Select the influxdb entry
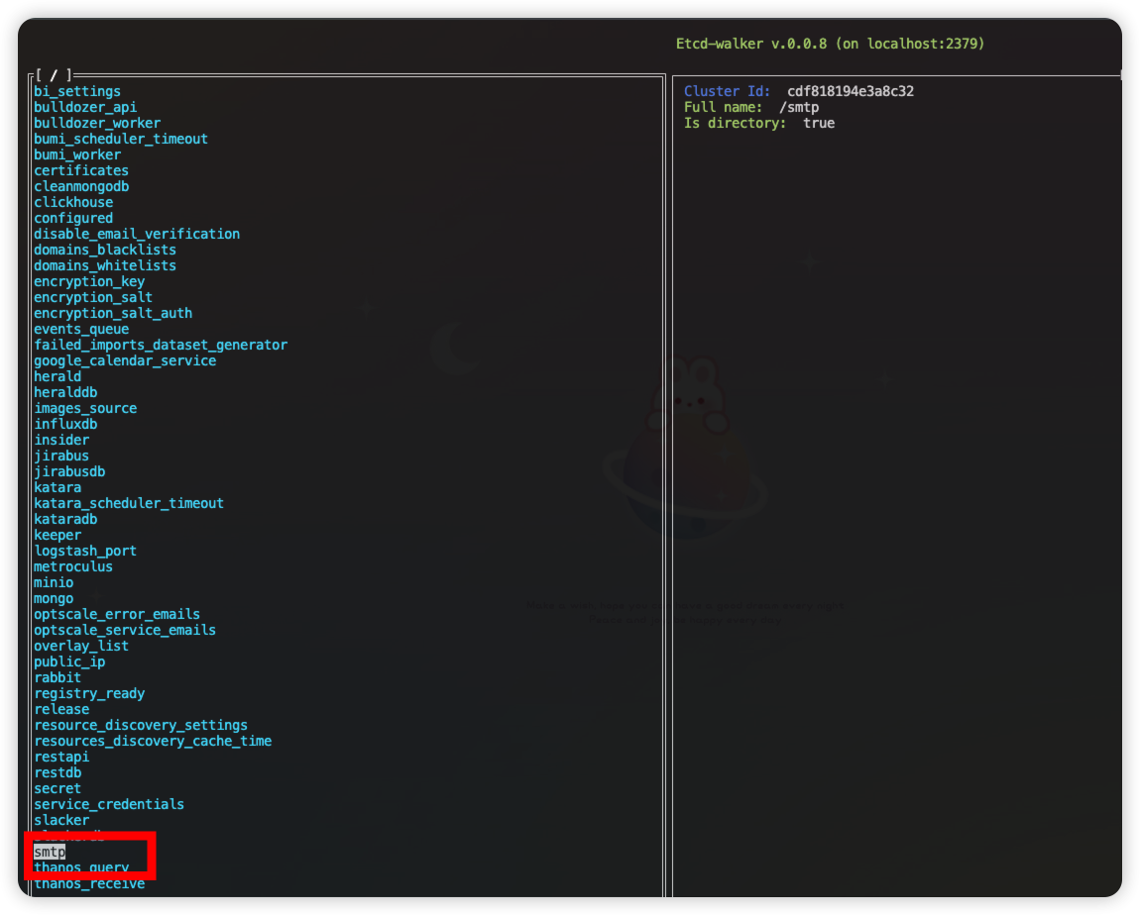 coord(65,424)
